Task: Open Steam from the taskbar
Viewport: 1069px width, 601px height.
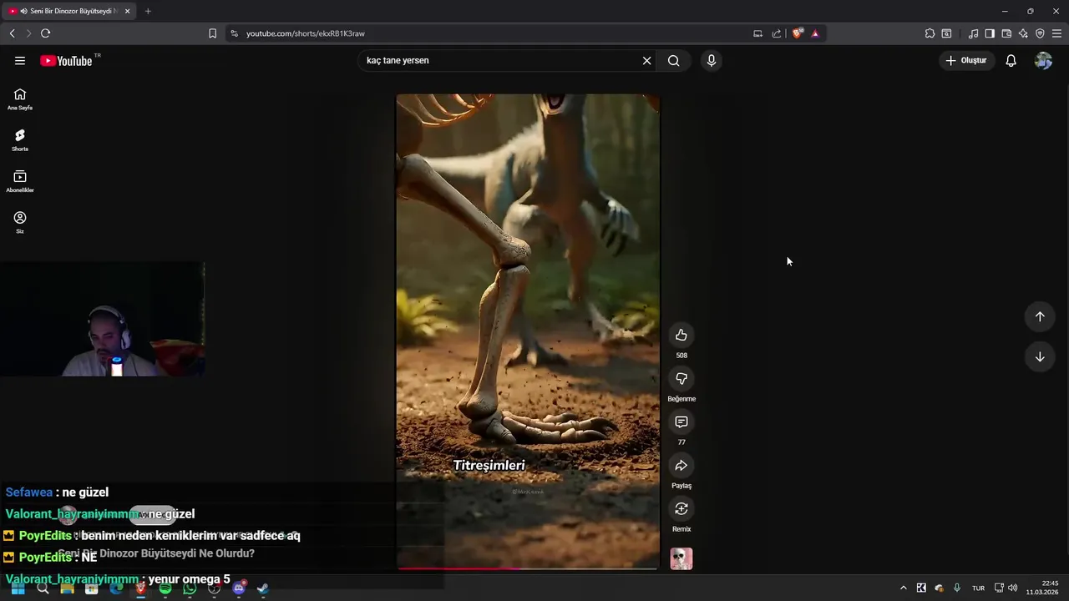Action: (x=263, y=588)
